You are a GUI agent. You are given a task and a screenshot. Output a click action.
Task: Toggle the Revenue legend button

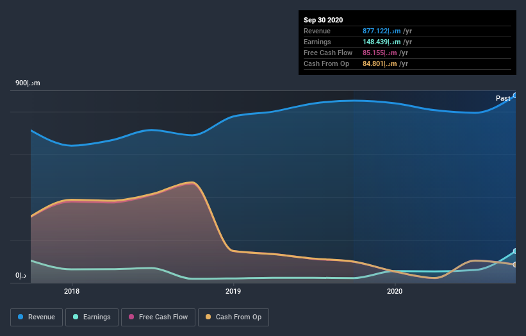37,317
